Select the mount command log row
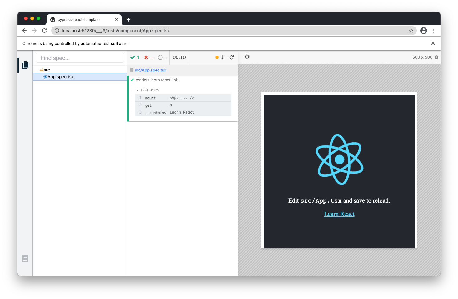This screenshot has height=299, width=458. [183, 98]
